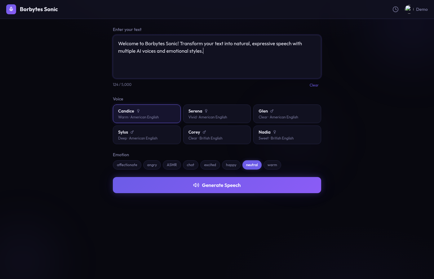The image size is (434, 279).
Task: Open the history clock icon
Action: coord(396,9)
